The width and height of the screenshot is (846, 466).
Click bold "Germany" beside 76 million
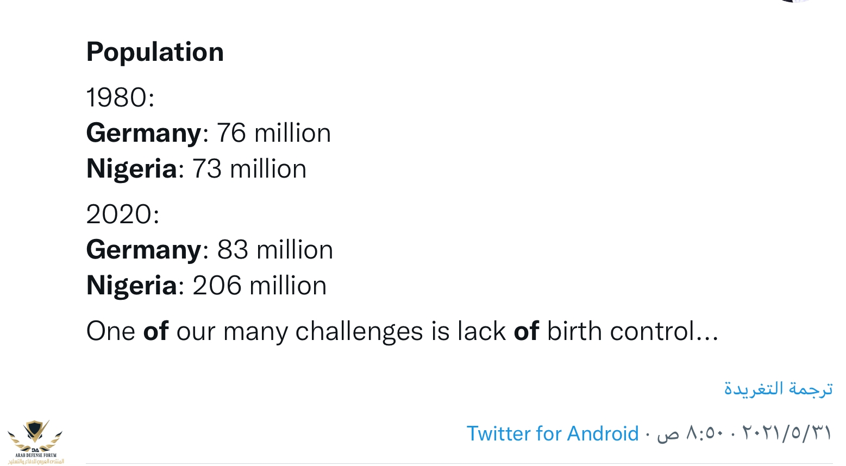click(144, 133)
